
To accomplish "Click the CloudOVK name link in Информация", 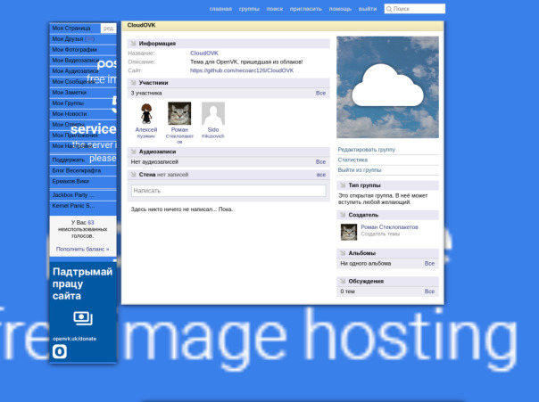I will click(x=204, y=53).
